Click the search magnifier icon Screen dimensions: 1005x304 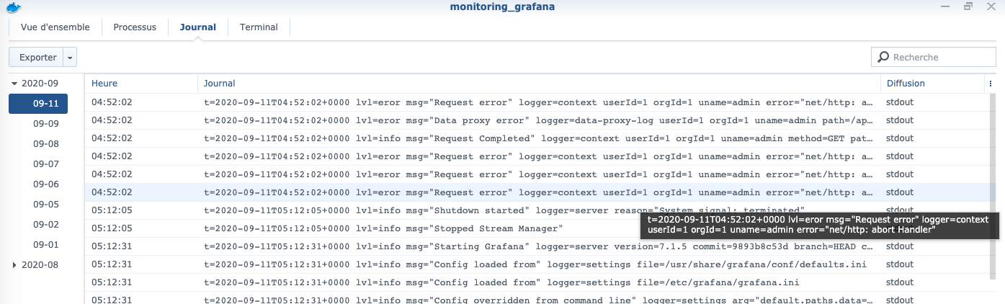tap(883, 57)
